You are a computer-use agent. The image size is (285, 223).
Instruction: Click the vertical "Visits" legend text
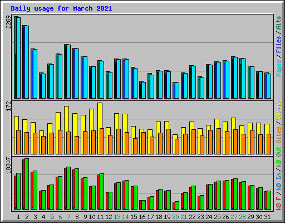279,110
